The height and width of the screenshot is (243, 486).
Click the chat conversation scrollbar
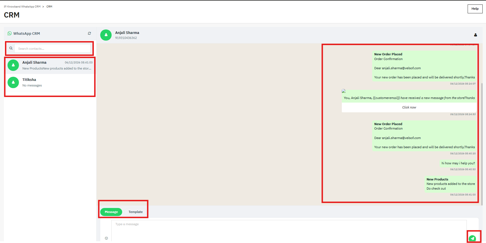(482, 144)
